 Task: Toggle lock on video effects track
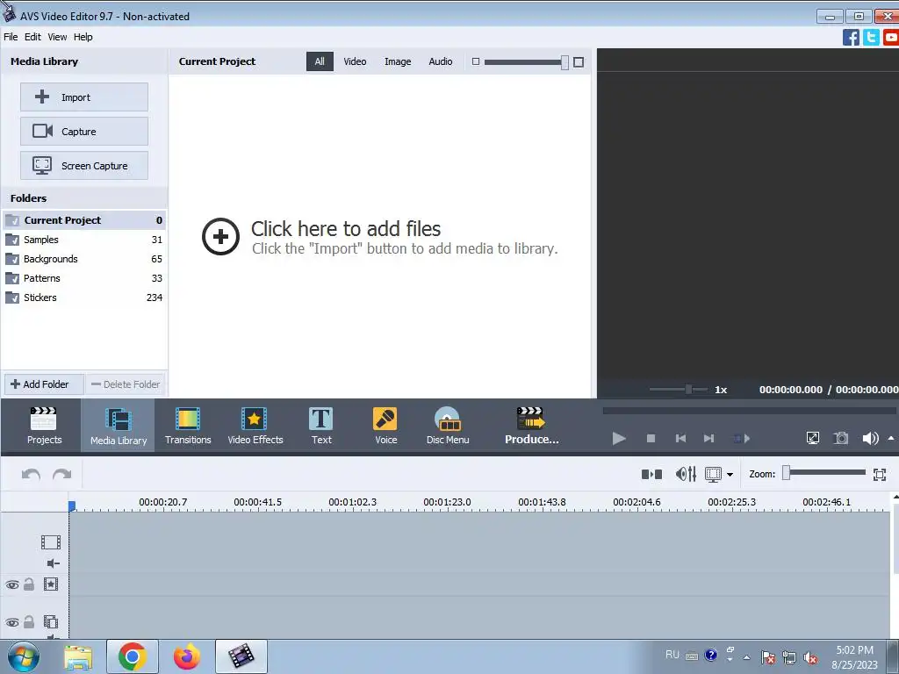click(x=29, y=584)
